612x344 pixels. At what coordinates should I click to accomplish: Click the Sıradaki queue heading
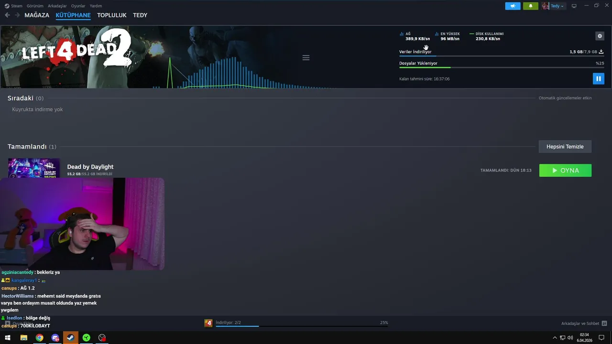tap(25, 98)
